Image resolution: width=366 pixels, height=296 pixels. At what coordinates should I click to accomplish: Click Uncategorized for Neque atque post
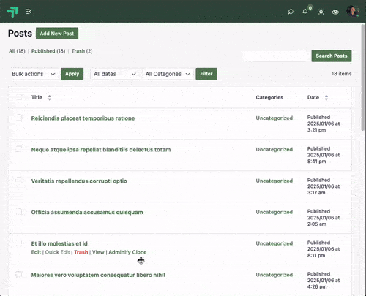[x=274, y=150]
